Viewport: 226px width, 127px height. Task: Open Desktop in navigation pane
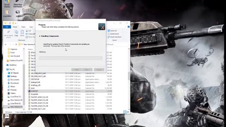tap(12, 76)
